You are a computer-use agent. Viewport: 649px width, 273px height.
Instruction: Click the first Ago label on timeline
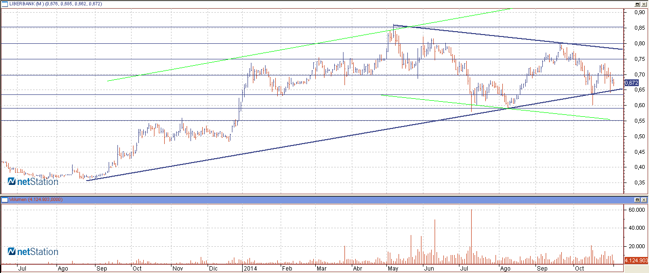[62, 268]
